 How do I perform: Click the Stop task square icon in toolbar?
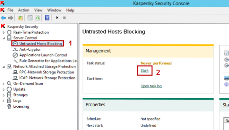[64, 18]
